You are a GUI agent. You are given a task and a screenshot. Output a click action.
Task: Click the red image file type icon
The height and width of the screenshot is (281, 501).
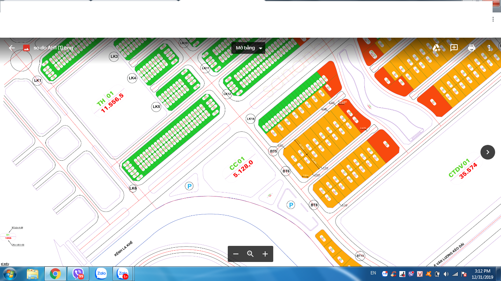[26, 48]
